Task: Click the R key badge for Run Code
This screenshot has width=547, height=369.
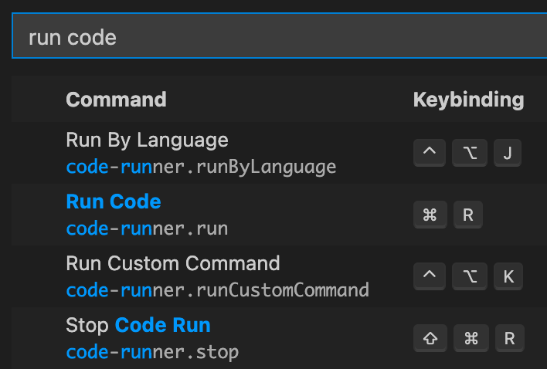Action: tap(468, 215)
